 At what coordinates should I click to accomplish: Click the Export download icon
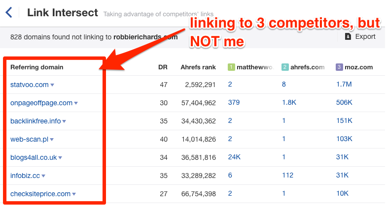(x=348, y=36)
